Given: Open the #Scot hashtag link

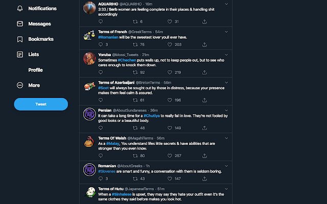Looking at the screenshot, I should (103, 88).
